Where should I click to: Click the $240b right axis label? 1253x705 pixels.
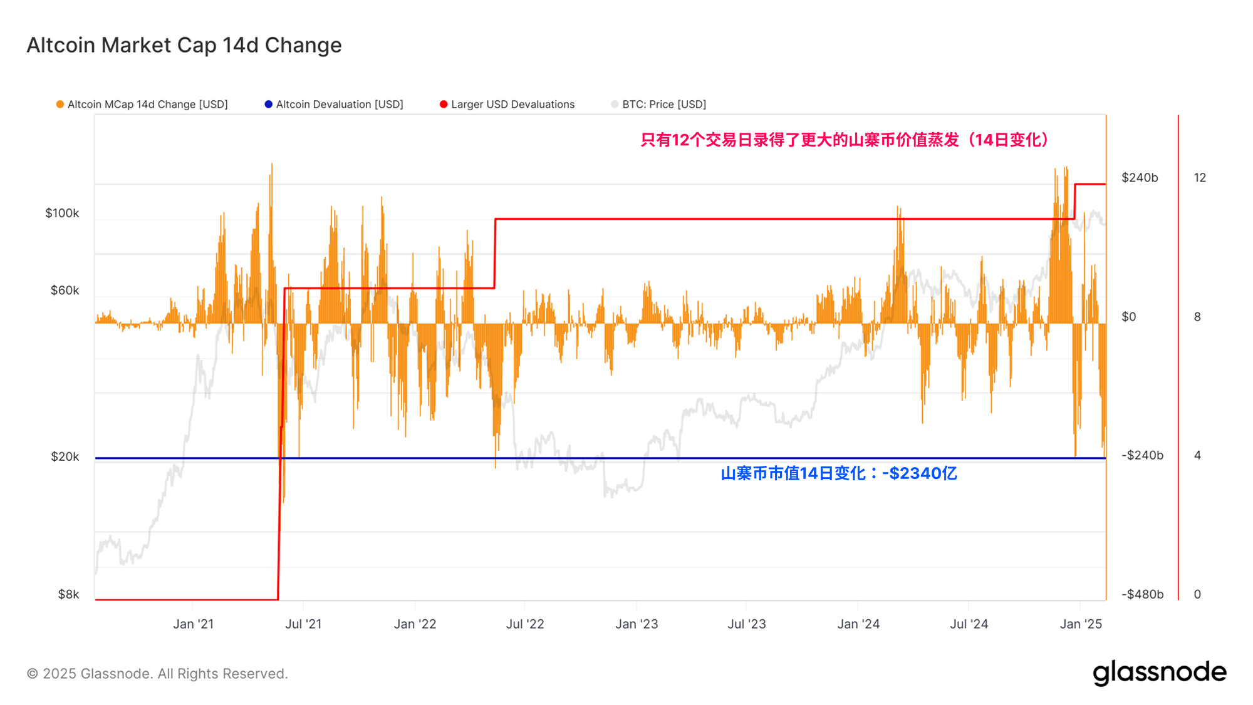coord(1140,178)
